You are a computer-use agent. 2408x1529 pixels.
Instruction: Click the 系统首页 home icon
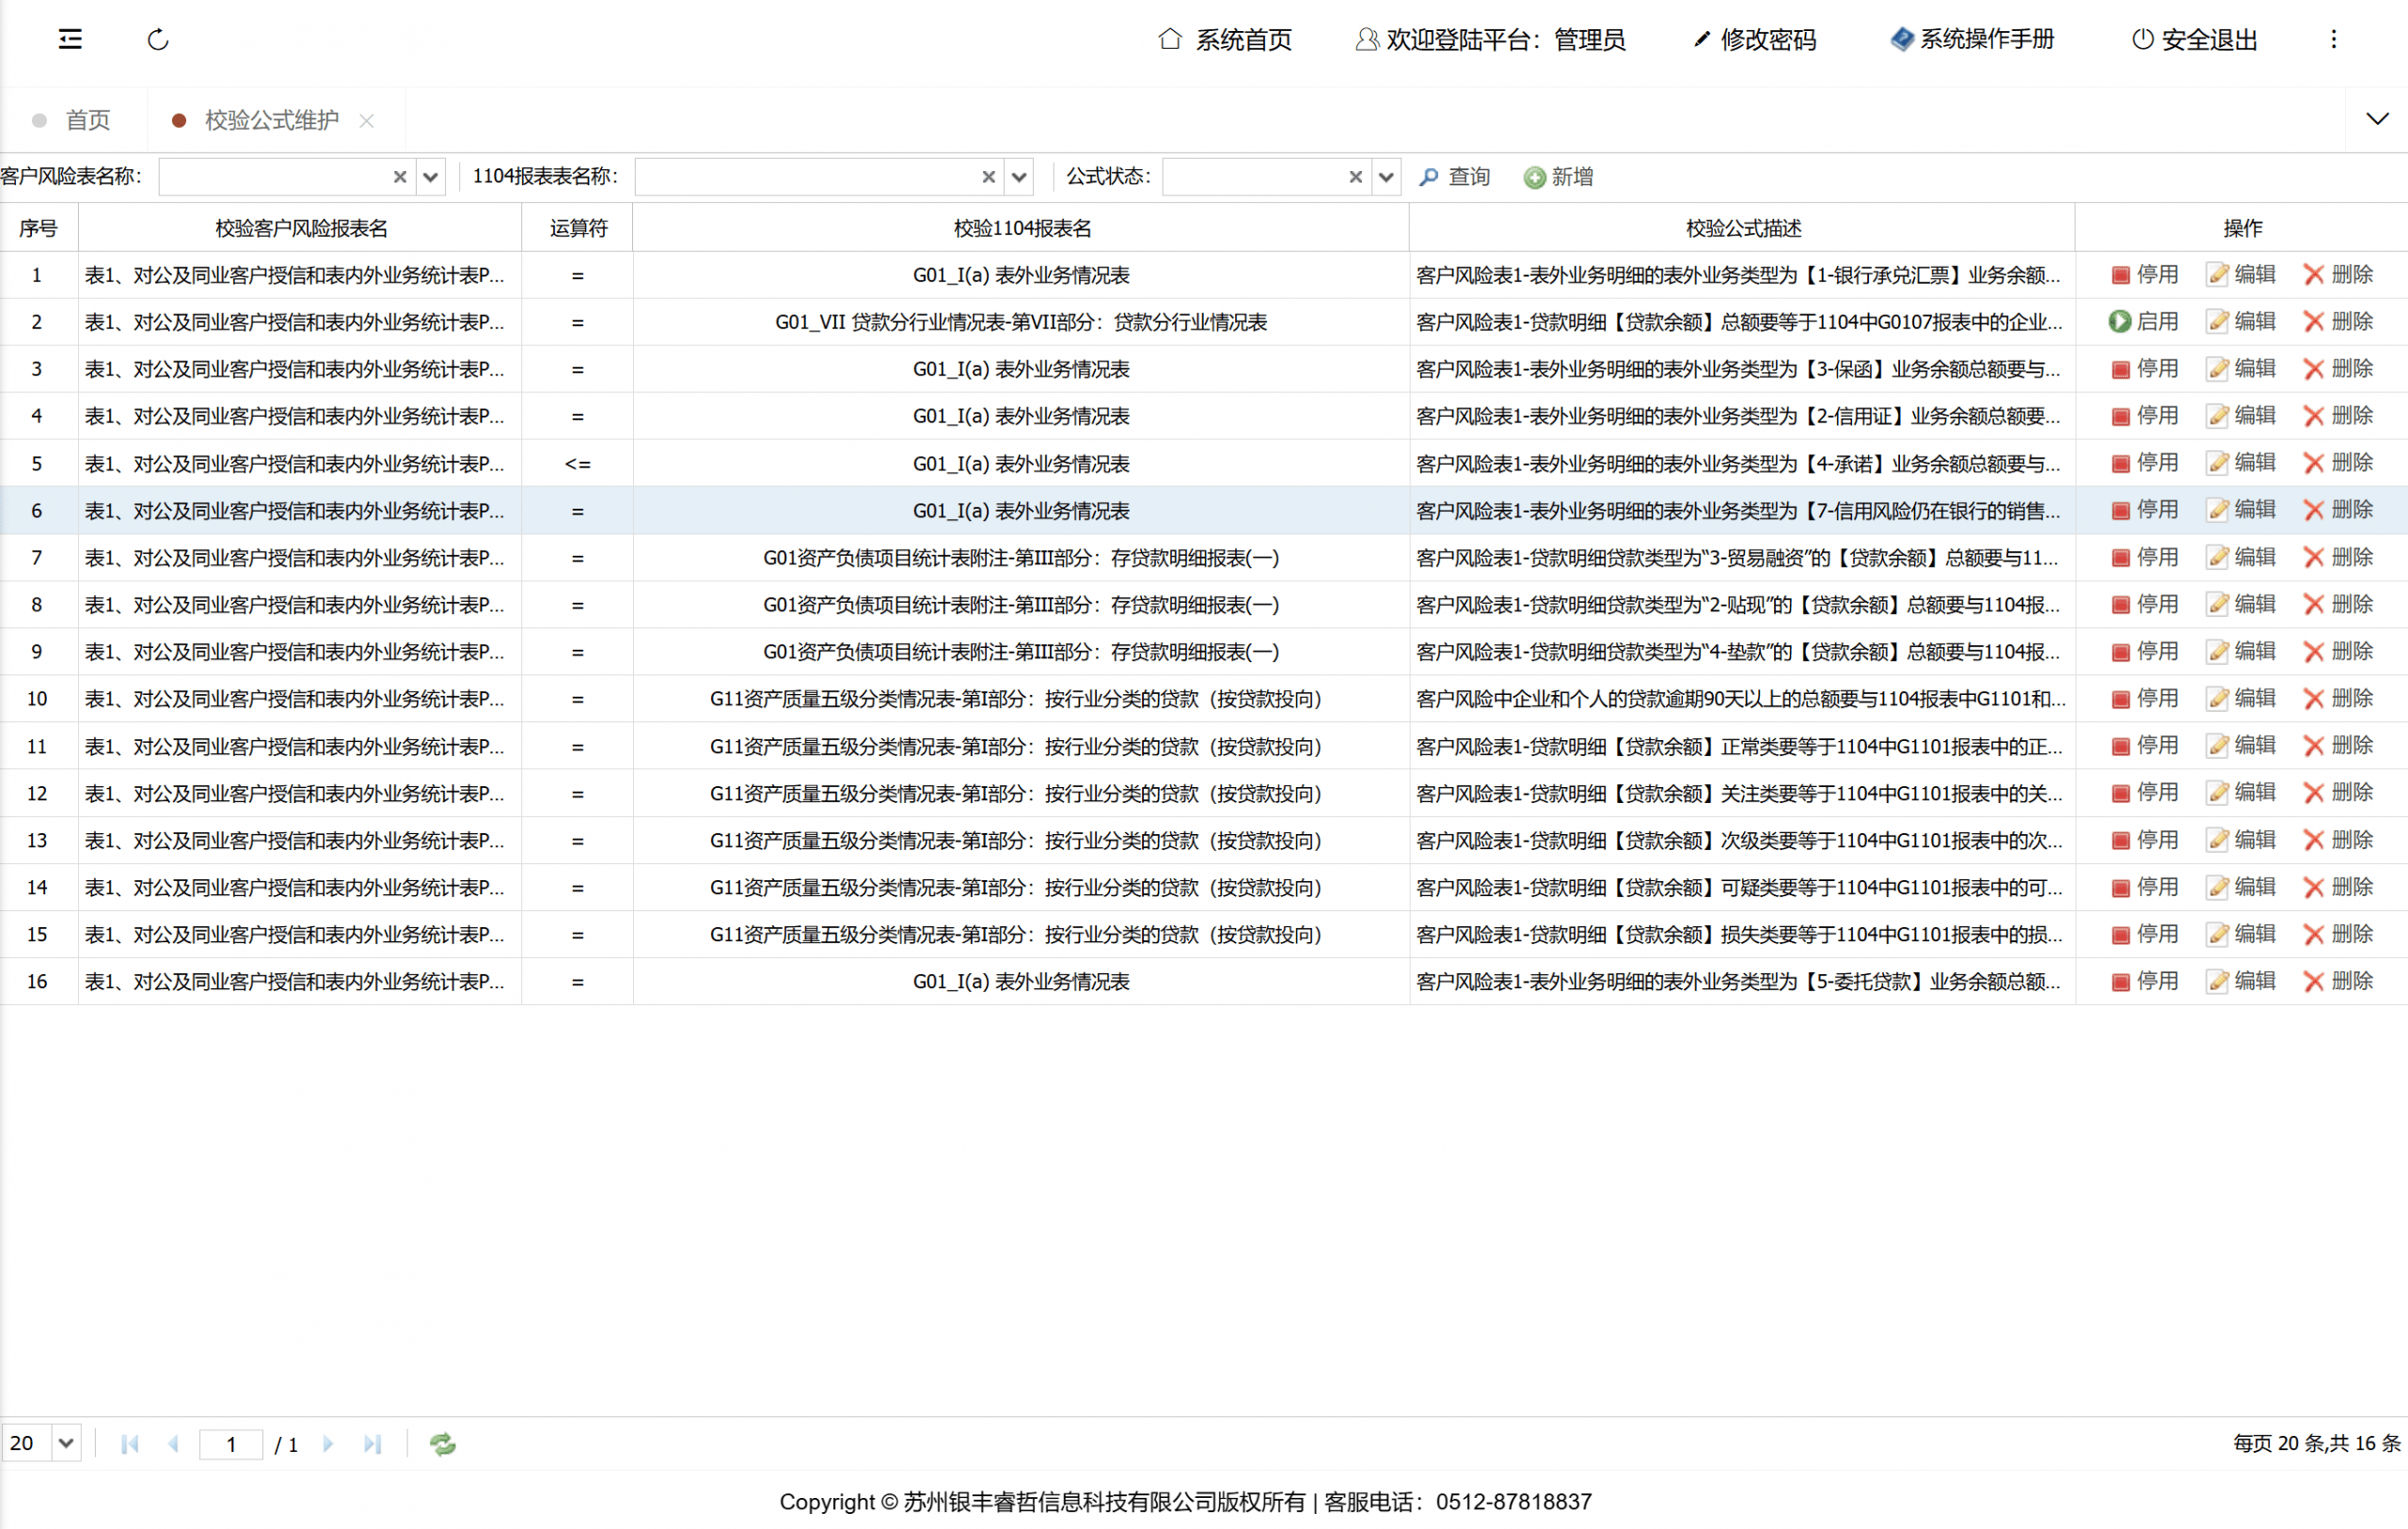click(1169, 39)
